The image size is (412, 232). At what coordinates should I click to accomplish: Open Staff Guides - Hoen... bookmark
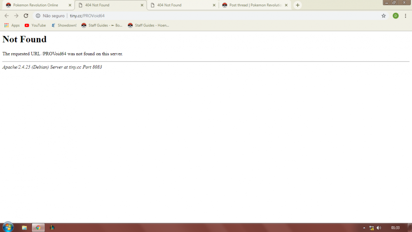[148, 25]
